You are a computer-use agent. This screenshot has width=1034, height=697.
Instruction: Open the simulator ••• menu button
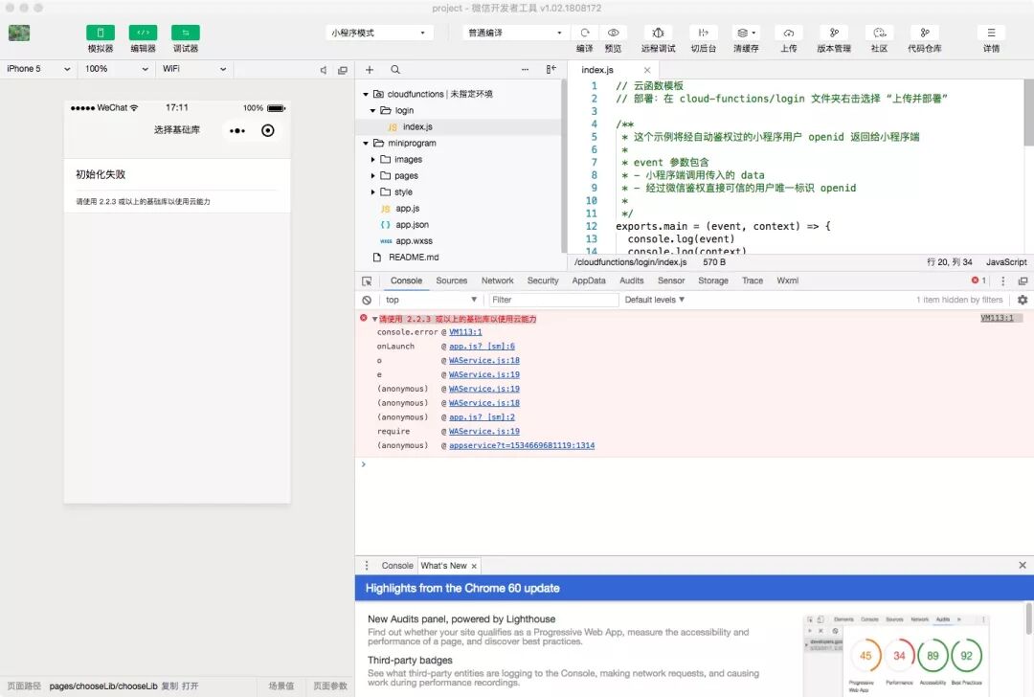(237, 130)
